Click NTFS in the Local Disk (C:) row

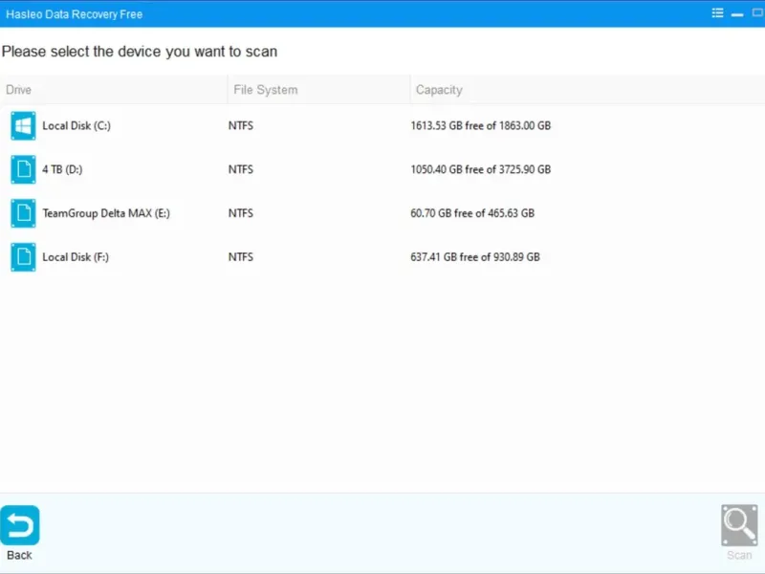[x=241, y=126]
